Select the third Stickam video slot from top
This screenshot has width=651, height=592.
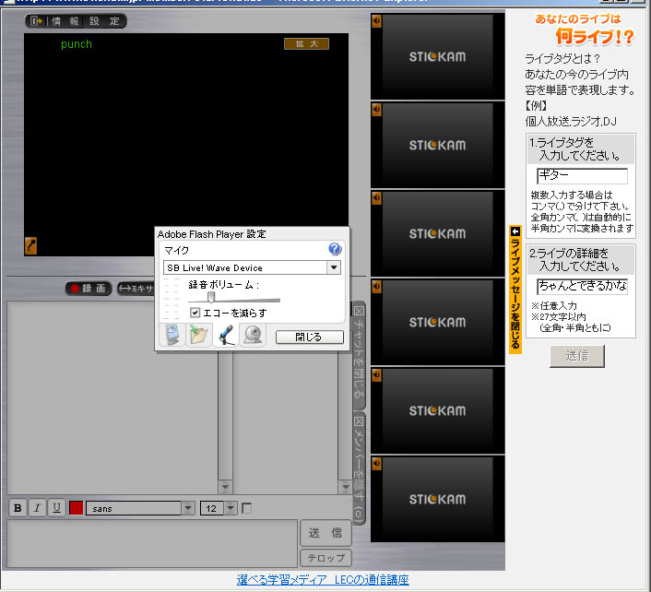[437, 233]
